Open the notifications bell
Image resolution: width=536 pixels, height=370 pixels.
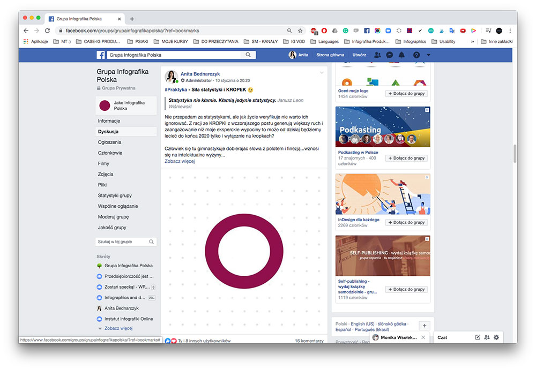click(x=401, y=55)
